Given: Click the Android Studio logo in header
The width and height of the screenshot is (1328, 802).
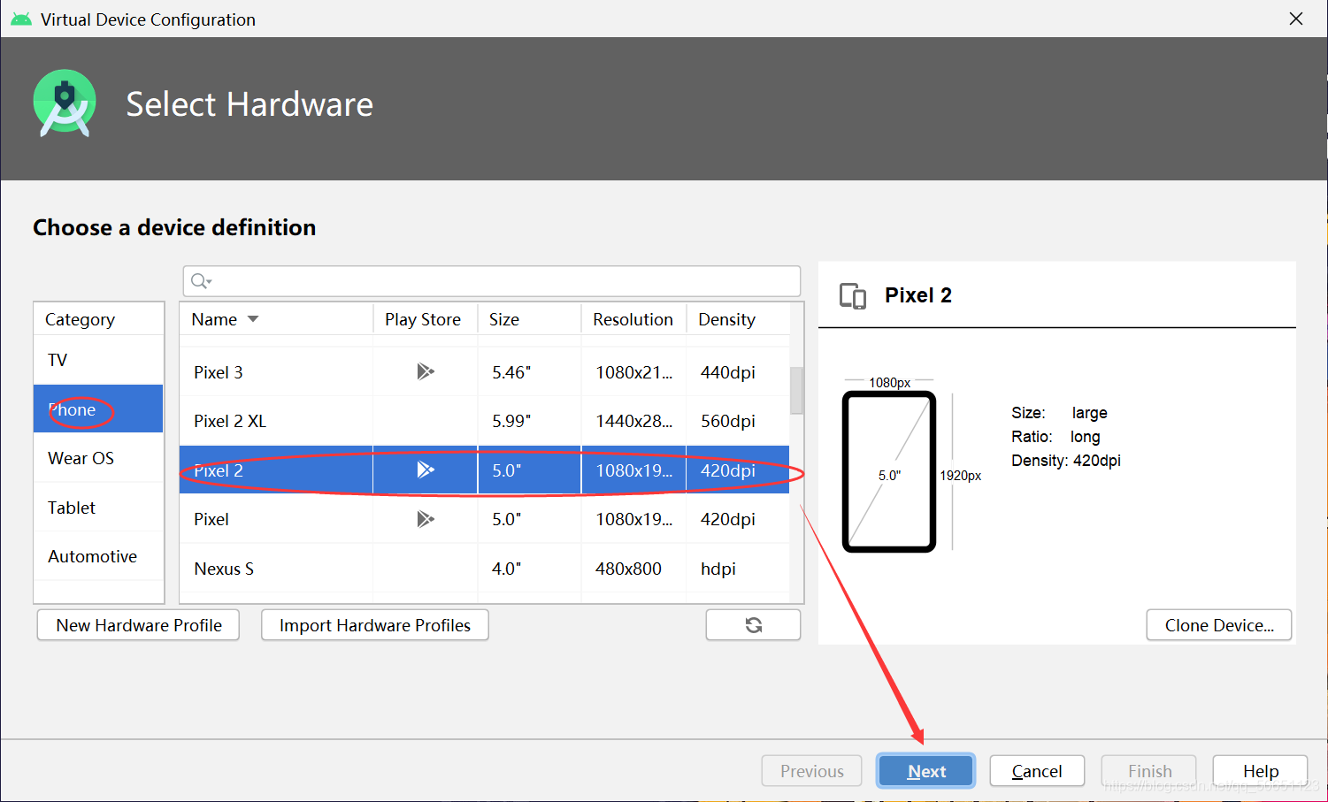Looking at the screenshot, I should 65,103.
